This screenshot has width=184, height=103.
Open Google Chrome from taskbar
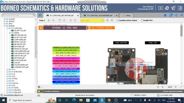(x=109, y=100)
